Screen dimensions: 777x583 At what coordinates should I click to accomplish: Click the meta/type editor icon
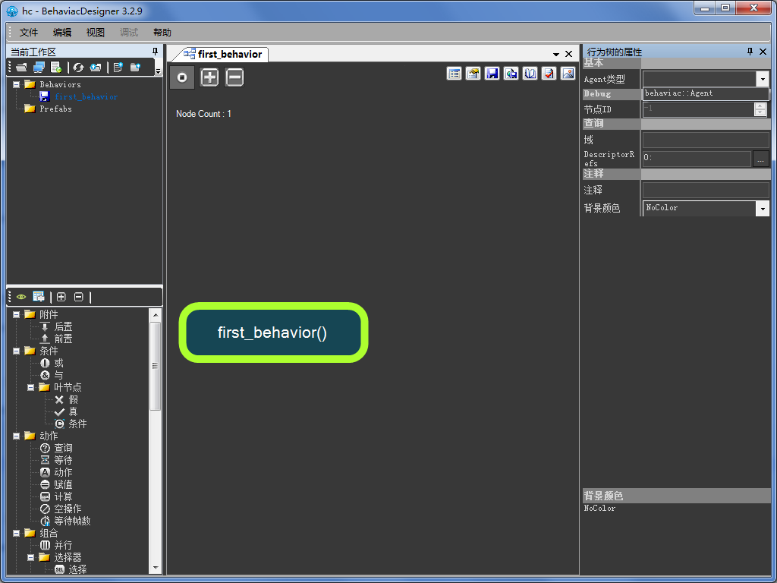point(473,74)
